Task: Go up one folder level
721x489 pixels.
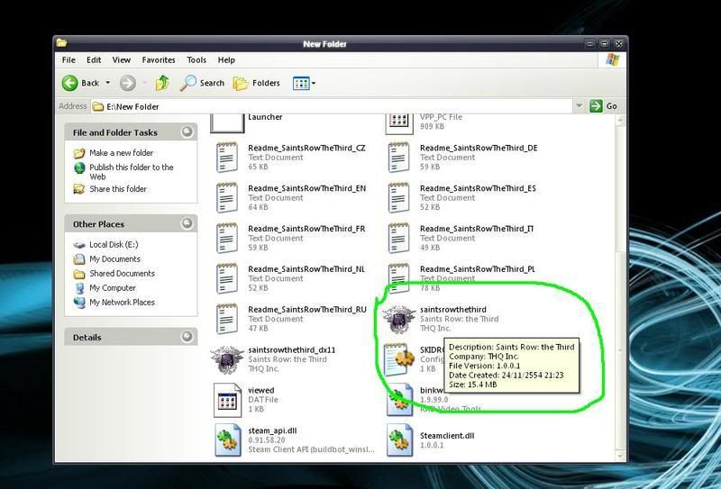Action: click(x=162, y=83)
